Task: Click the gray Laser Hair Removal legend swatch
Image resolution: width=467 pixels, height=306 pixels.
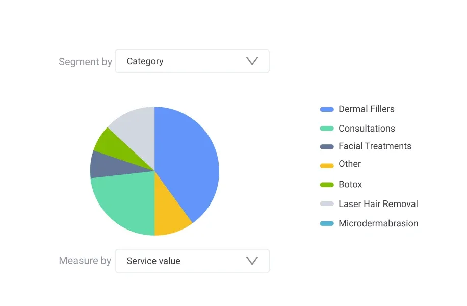Action: pos(327,204)
